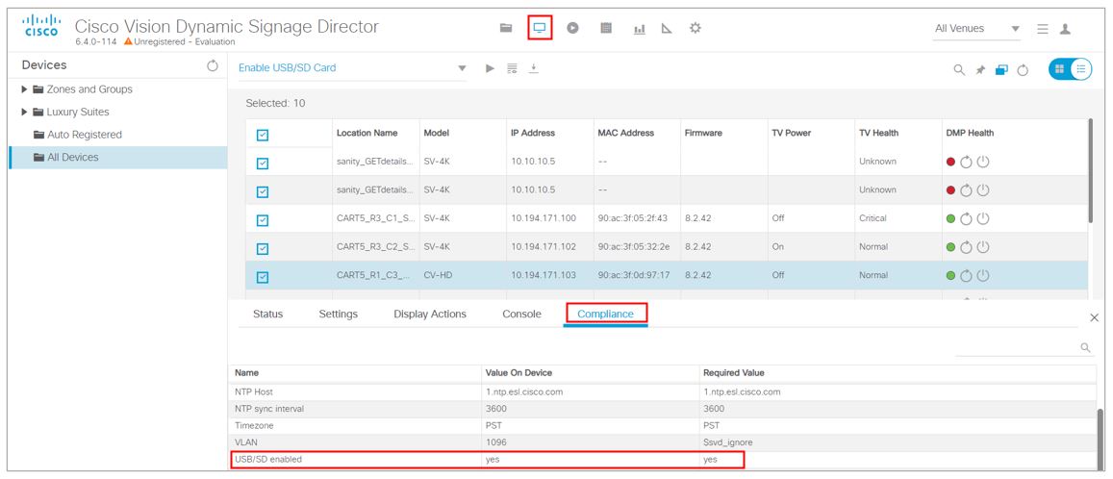Switch to the Console tab
Screen dimensions: 1113x479
[521, 315]
